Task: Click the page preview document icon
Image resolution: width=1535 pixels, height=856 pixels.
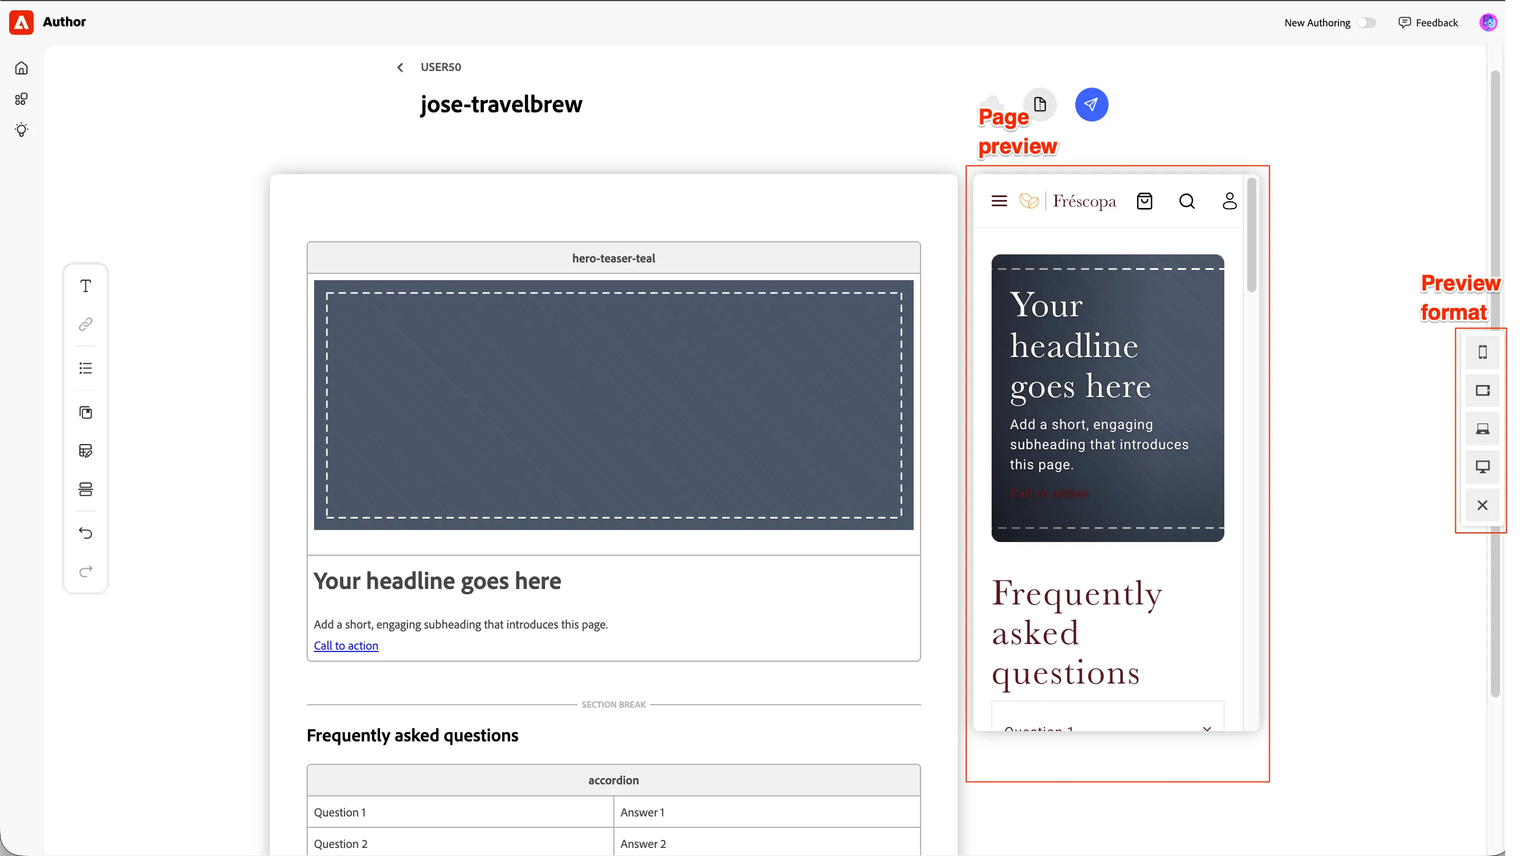Action: click(1040, 104)
